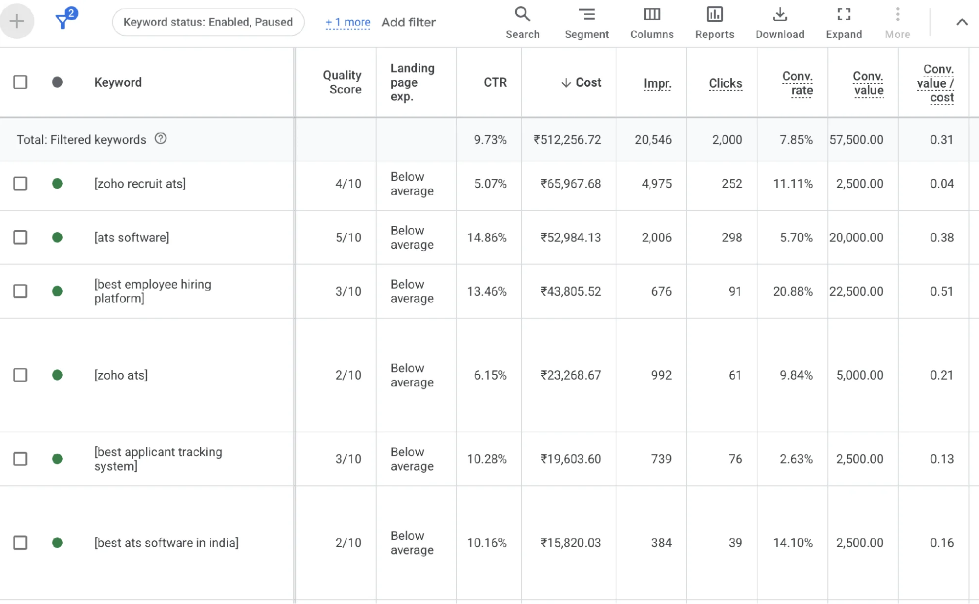Select the [zoho recruit ats] row checkbox
The image size is (979, 604).
[x=20, y=184]
